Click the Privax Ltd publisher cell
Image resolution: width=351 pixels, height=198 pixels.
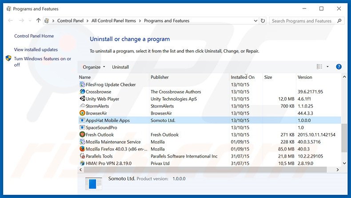pos(160,163)
